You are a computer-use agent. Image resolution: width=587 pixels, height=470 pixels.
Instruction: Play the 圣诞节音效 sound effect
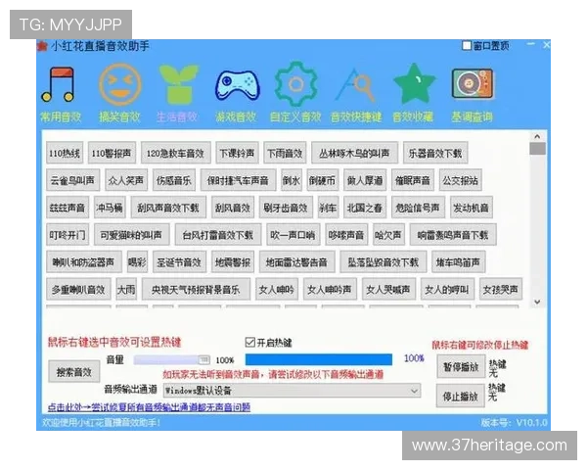pyautogui.click(x=179, y=262)
